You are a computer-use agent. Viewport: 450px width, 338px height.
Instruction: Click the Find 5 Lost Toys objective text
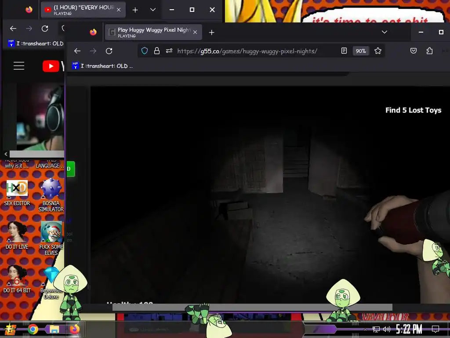(413, 110)
